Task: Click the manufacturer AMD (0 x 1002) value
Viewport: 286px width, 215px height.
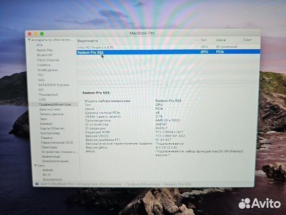Action: coord(168,120)
